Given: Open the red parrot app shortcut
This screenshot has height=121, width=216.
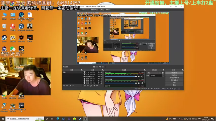Looking at the screenshot, I should 13,27.
